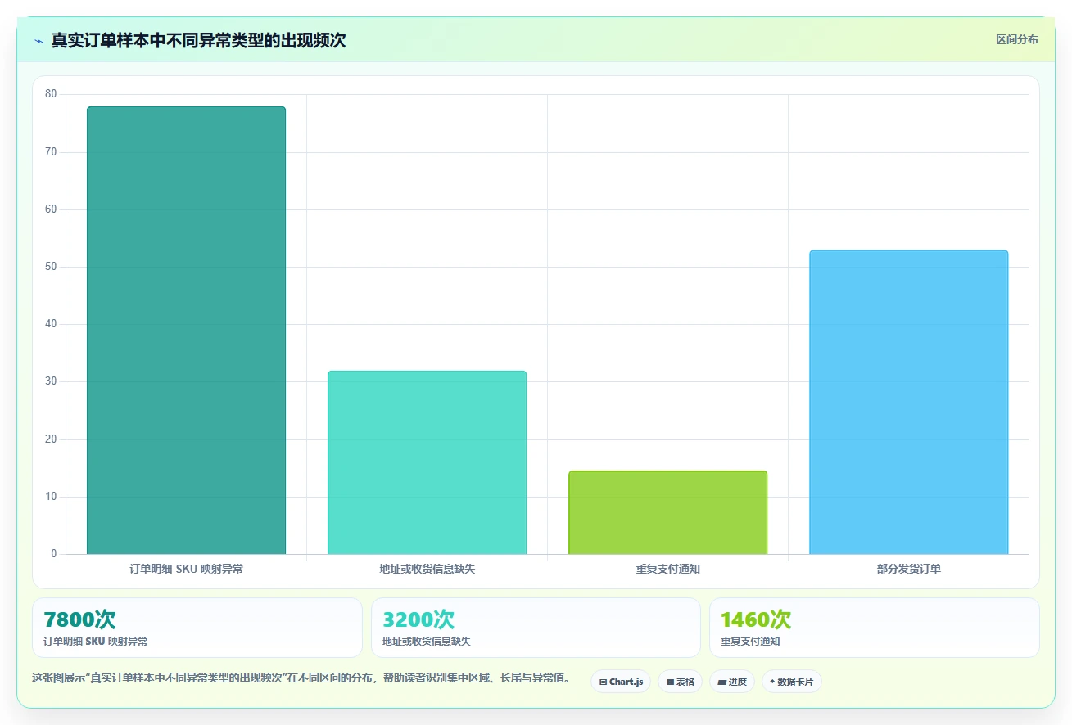Click the 区间分布 label in the header

tap(1016, 40)
